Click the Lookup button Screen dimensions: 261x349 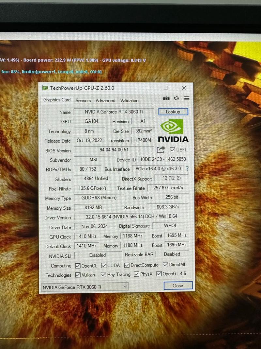(173, 112)
